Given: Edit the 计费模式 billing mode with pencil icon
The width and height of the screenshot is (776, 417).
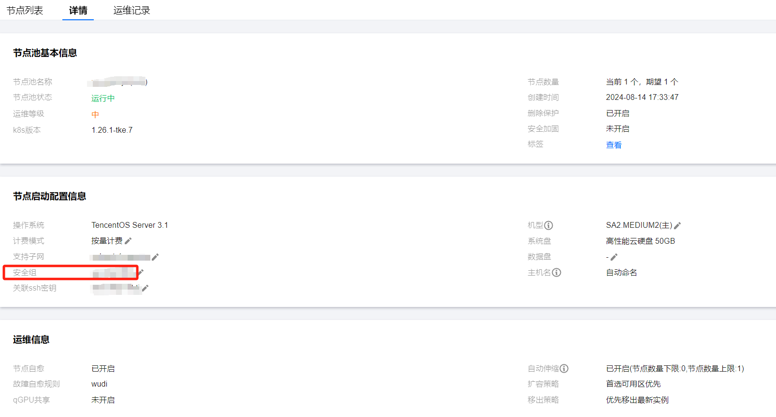Looking at the screenshot, I should tap(128, 241).
